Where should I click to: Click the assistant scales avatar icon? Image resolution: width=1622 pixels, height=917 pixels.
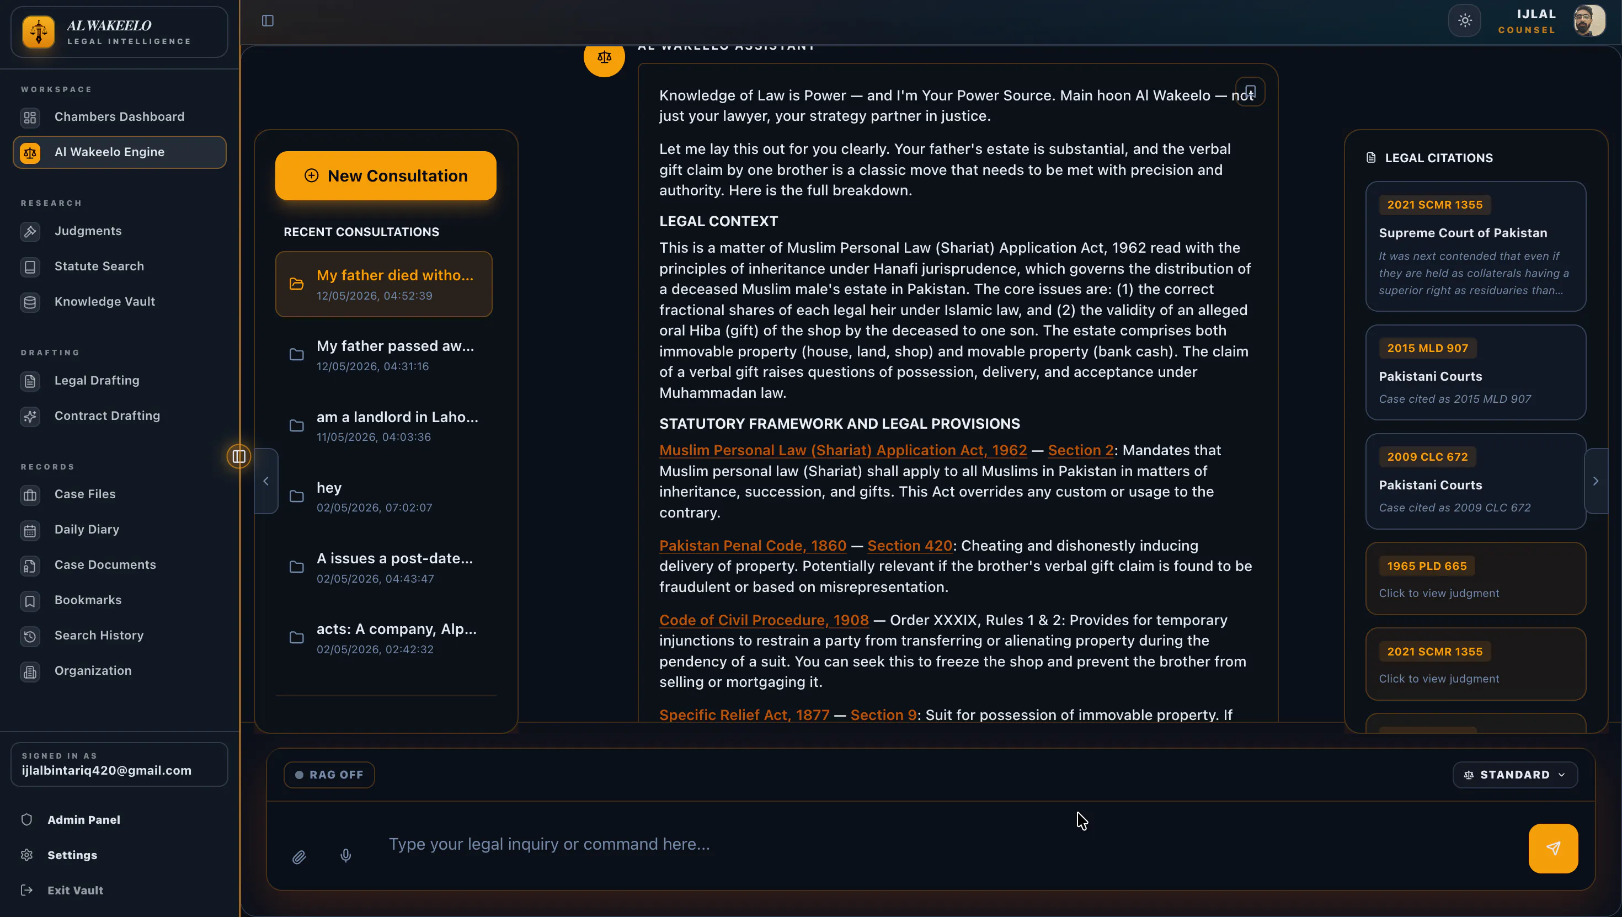604,57
